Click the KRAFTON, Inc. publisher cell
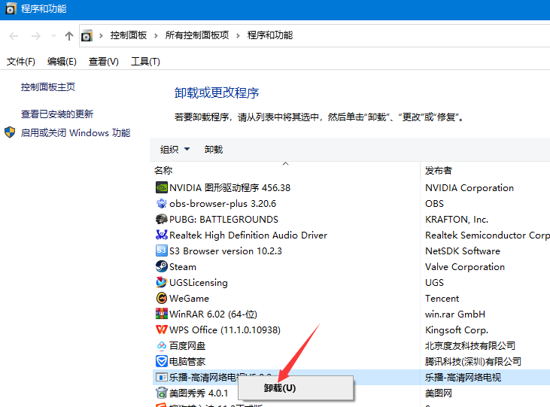Screen dimensions: 550x407 point(457,220)
